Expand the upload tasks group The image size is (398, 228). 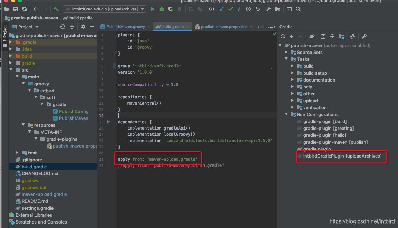[292, 101]
